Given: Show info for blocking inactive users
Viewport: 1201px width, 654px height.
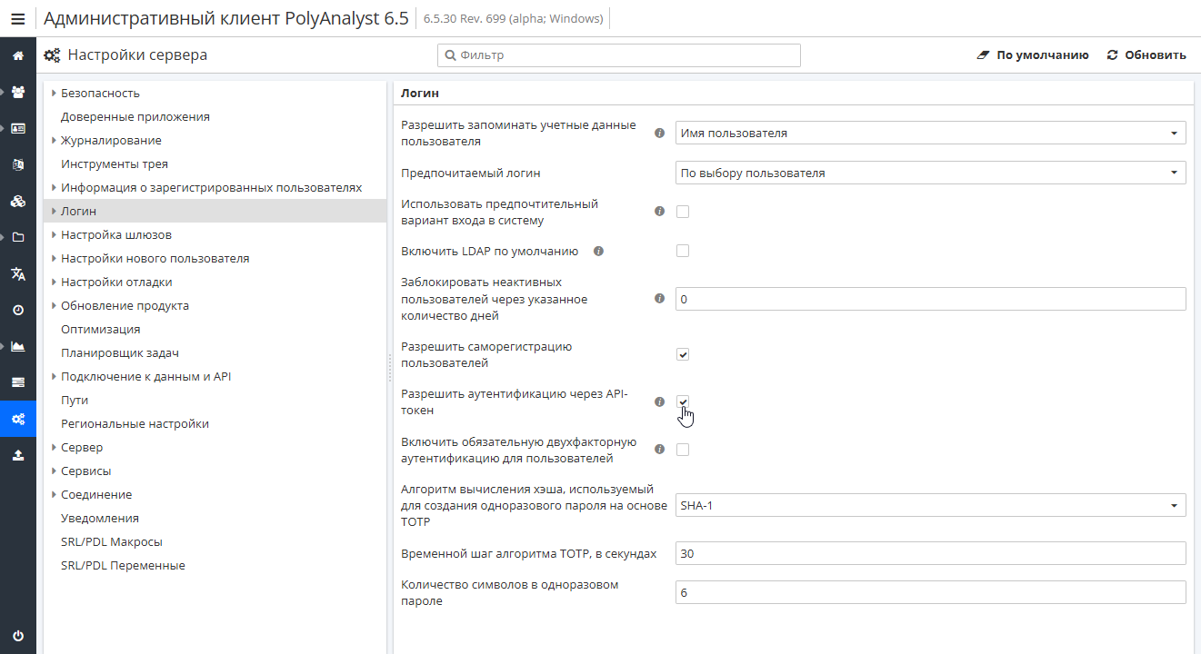Looking at the screenshot, I should (x=660, y=298).
